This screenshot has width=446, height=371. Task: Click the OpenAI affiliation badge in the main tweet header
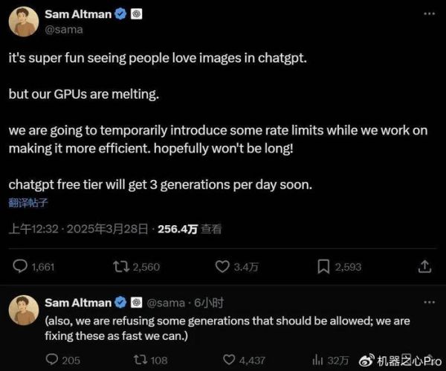[x=136, y=14]
